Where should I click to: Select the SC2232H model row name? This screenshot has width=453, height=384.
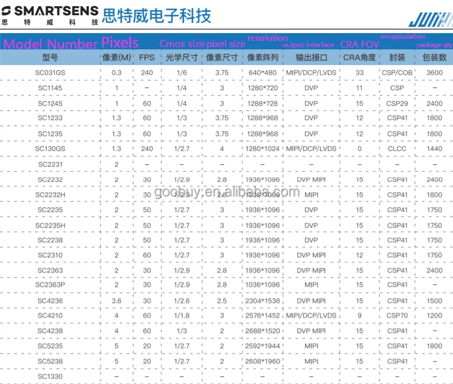[x=50, y=195]
